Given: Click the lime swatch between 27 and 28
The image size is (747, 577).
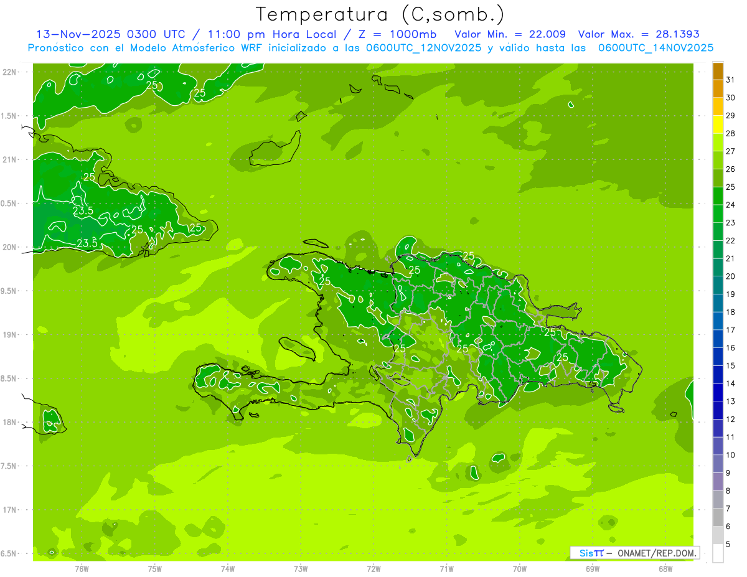Looking at the screenshot, I should pos(718,143).
